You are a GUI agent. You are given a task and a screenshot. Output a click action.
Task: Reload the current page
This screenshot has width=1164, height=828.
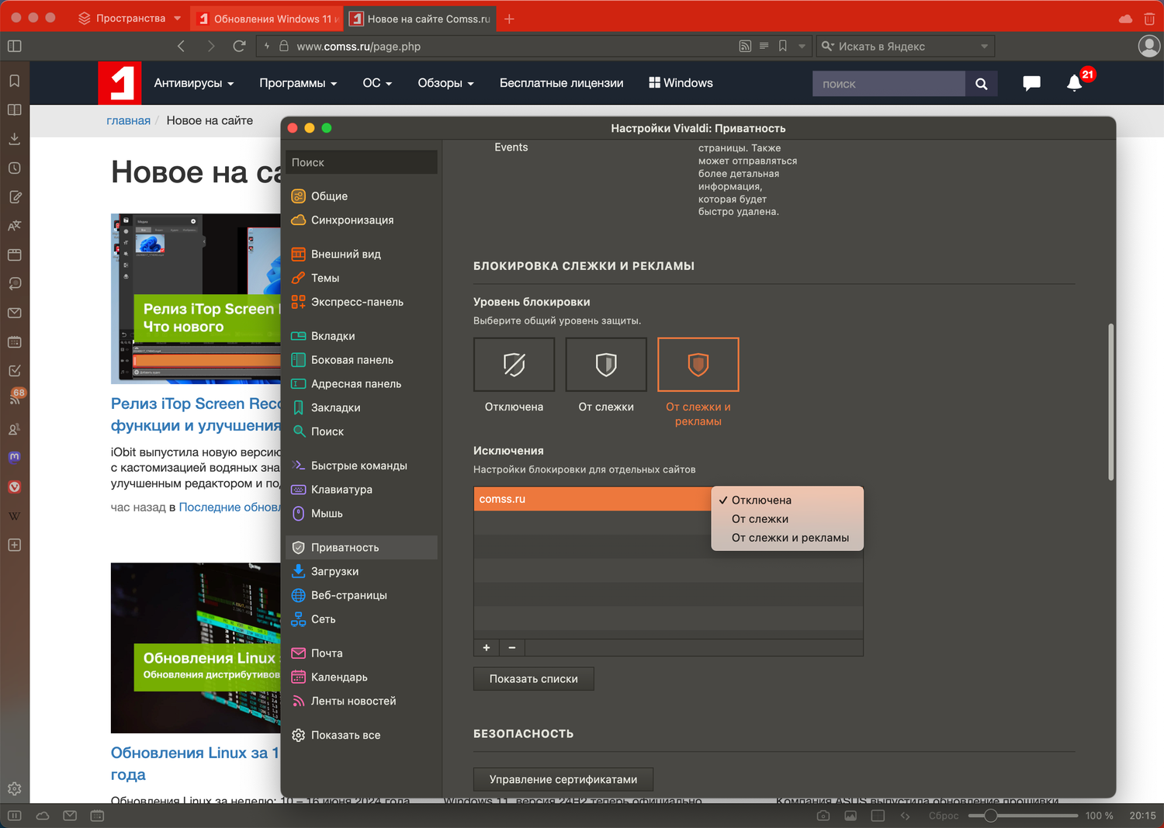point(239,46)
